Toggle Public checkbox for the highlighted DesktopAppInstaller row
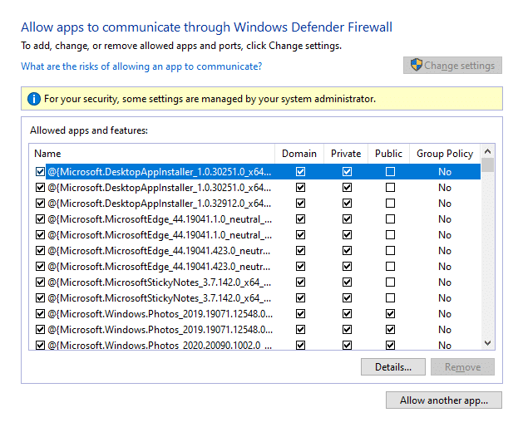The width and height of the screenshot is (523, 437). [x=390, y=172]
